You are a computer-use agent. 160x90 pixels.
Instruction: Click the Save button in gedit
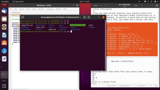point(136,5)
